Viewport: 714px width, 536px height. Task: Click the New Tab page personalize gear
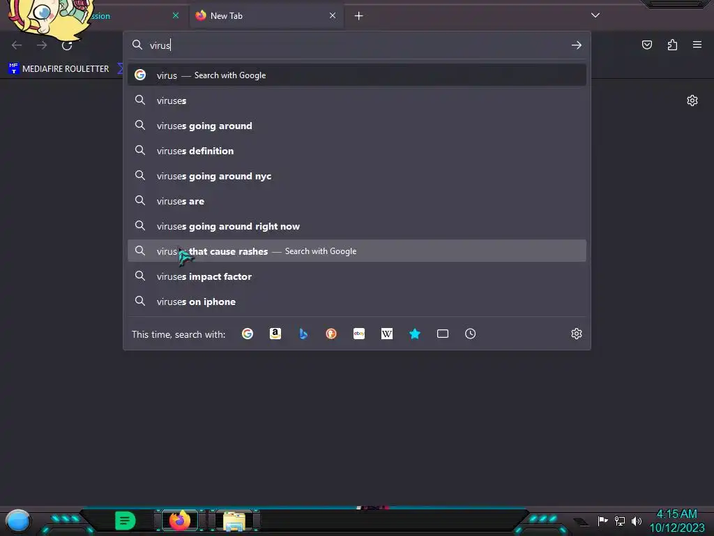click(x=692, y=100)
